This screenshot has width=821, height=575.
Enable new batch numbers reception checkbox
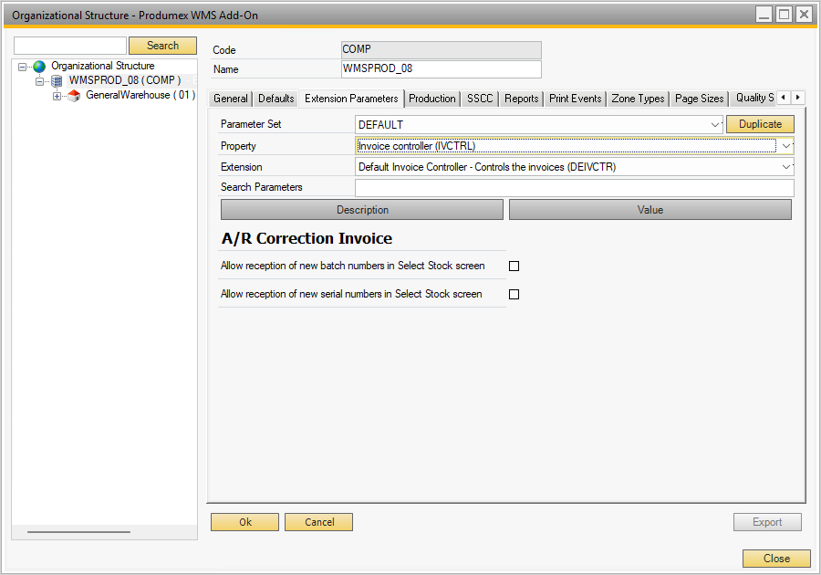point(514,267)
